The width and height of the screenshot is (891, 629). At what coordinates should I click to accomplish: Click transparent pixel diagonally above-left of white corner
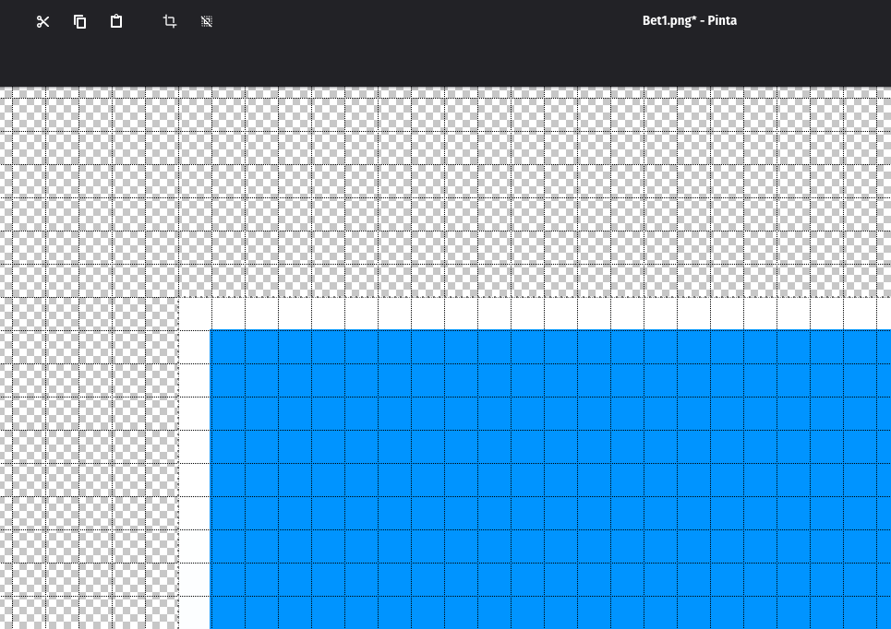[162, 280]
